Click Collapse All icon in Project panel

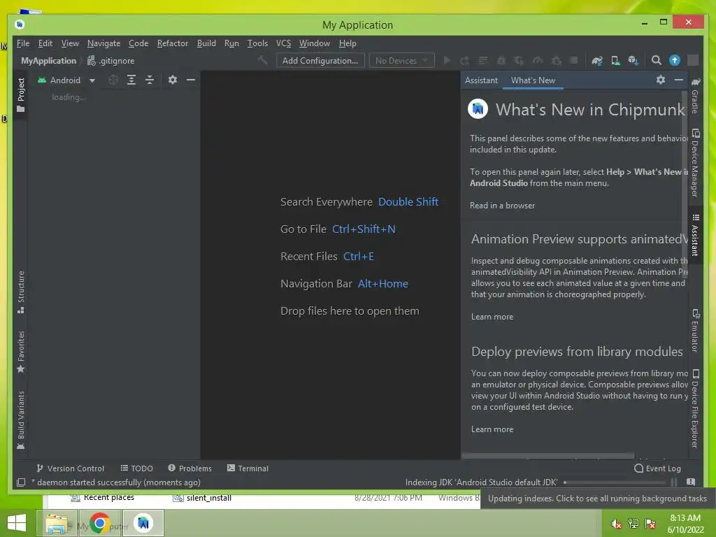click(150, 80)
